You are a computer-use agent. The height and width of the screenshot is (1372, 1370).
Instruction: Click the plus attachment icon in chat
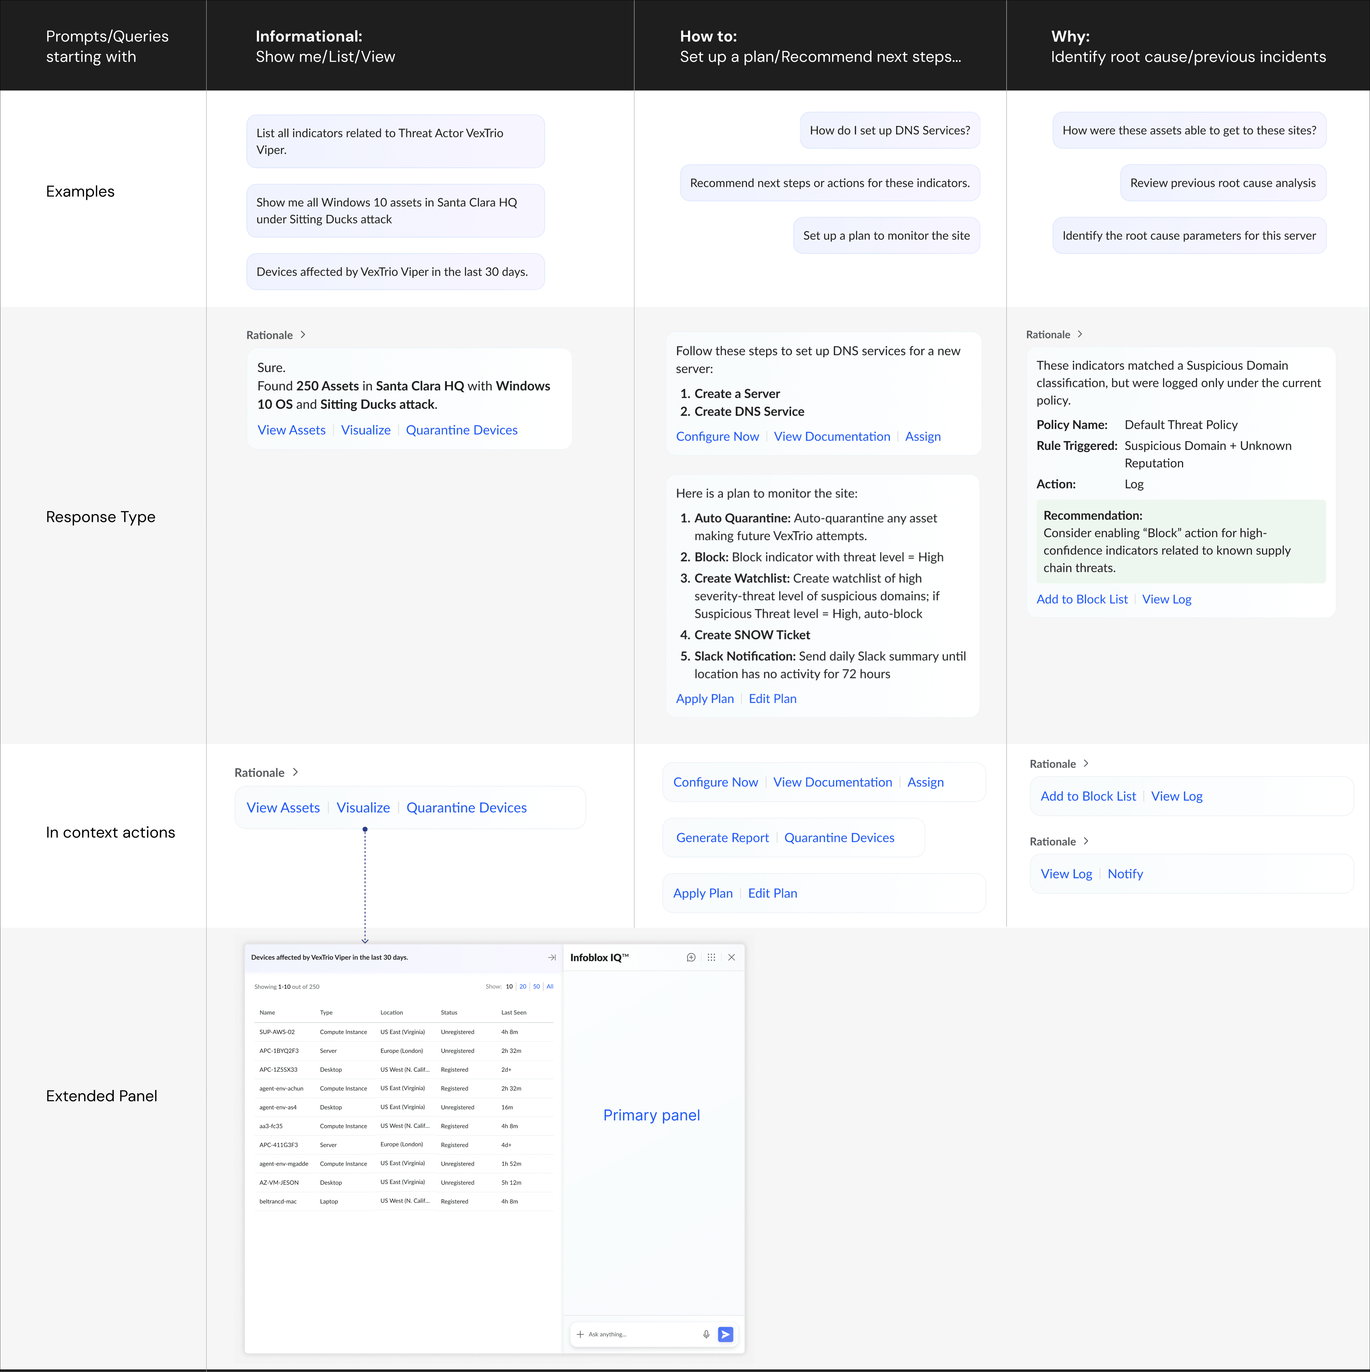tap(580, 1334)
